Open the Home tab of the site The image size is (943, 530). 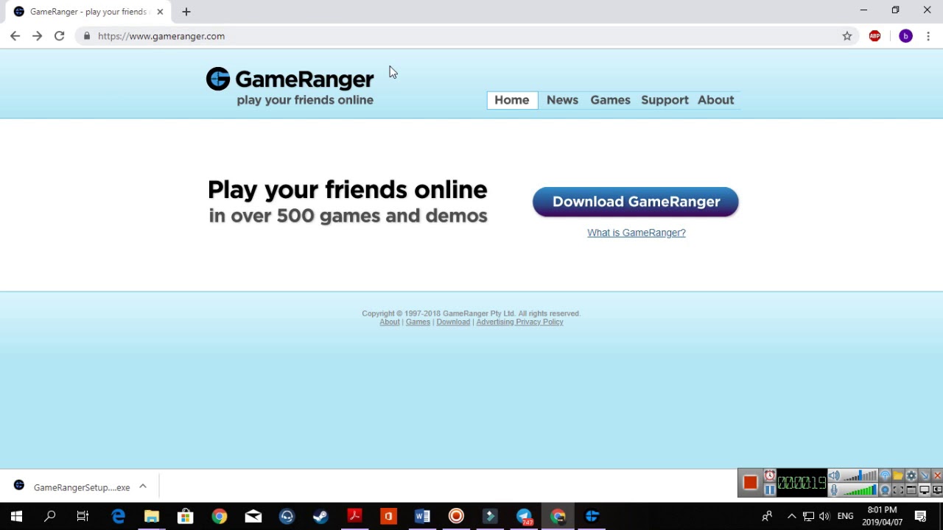512,100
